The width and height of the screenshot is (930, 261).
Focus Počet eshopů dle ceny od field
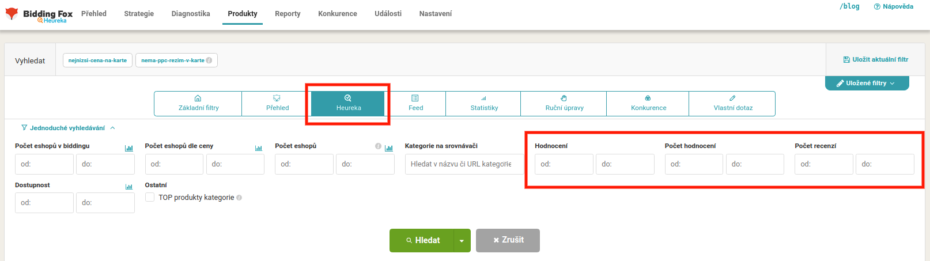(174, 164)
